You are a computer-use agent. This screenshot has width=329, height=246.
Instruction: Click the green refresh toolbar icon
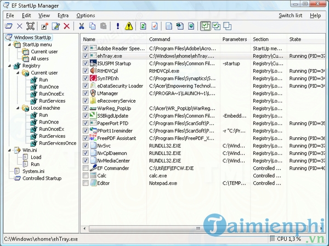[x=143, y=26]
